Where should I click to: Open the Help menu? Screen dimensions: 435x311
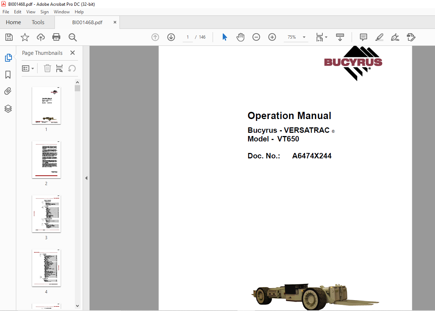(x=79, y=12)
